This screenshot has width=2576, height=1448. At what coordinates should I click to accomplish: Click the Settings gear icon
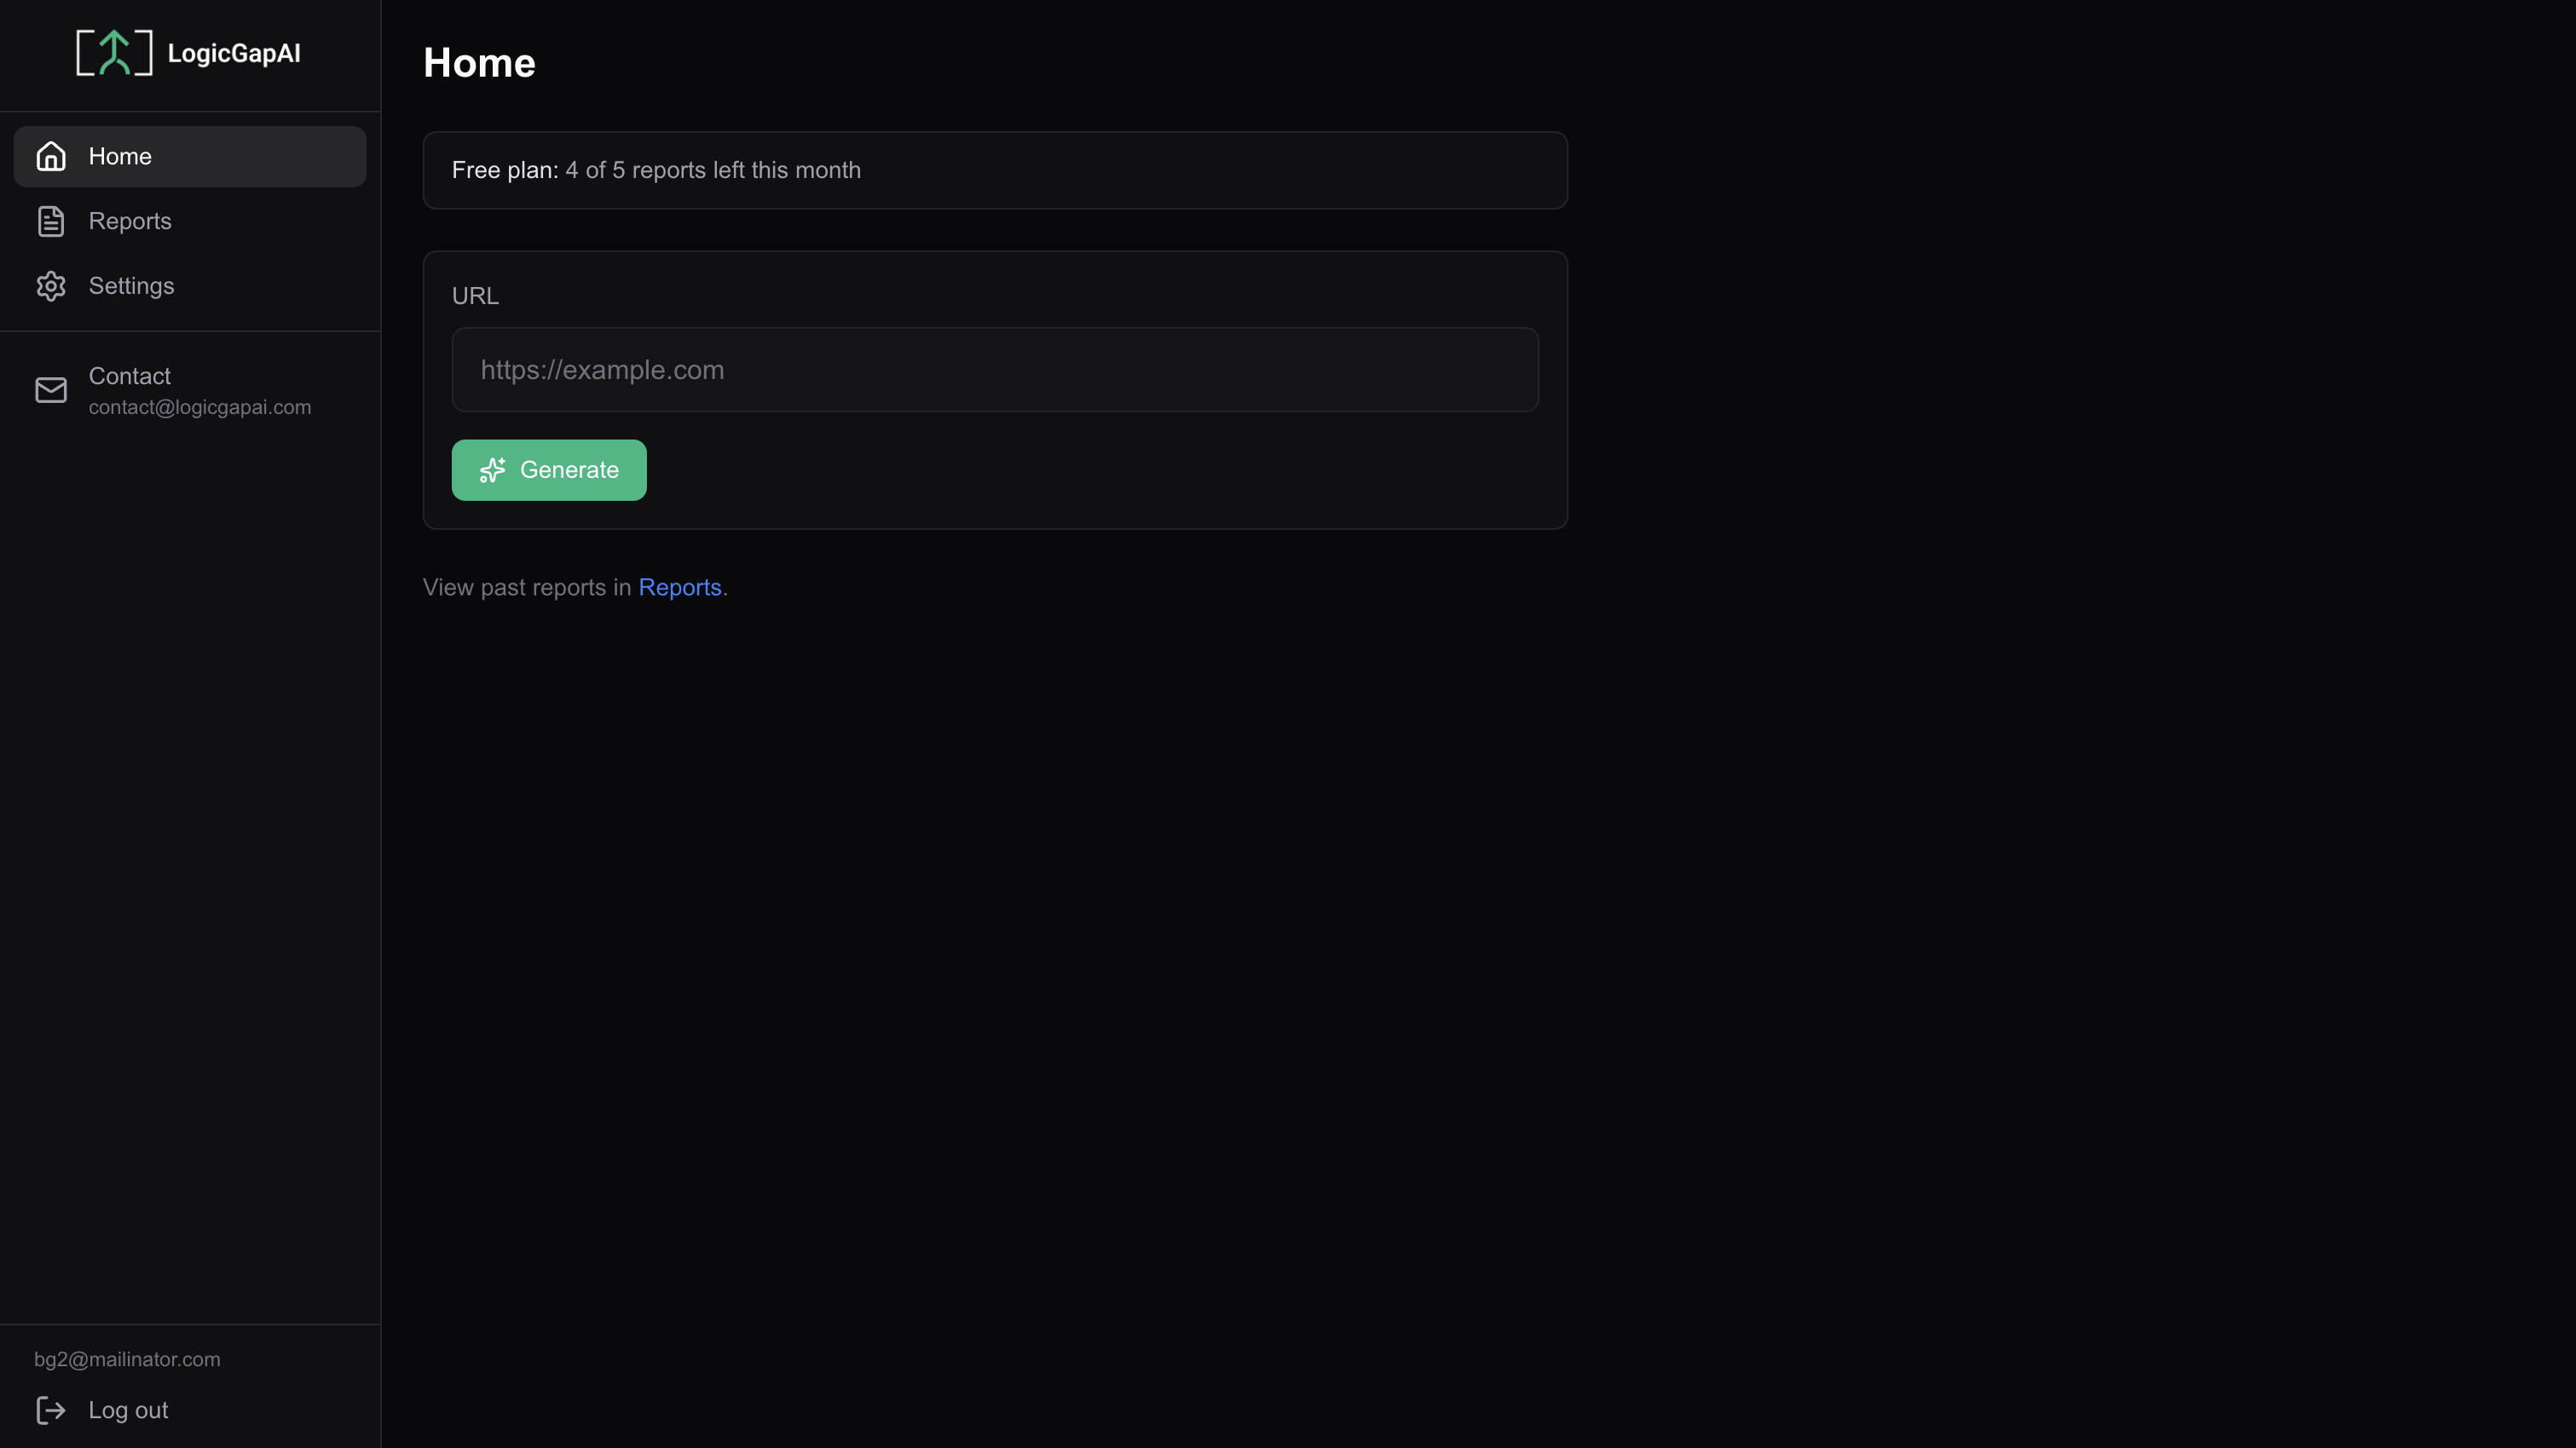point(51,286)
